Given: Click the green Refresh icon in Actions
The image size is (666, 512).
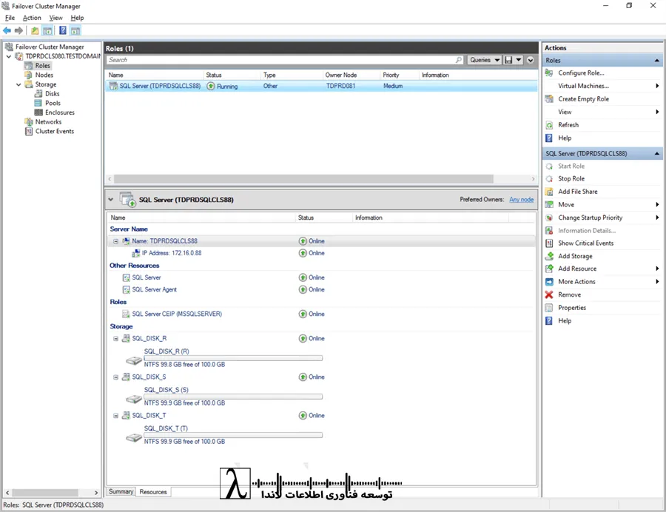Looking at the screenshot, I should click(549, 125).
